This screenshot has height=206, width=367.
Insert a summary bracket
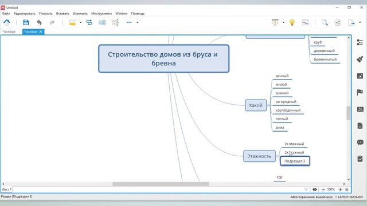coord(115,22)
